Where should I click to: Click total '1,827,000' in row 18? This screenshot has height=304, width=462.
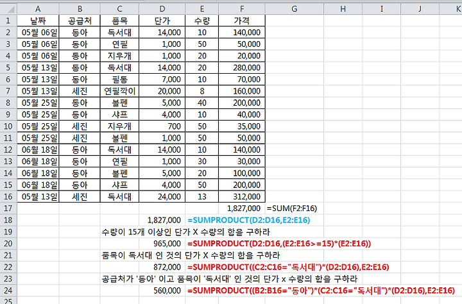coord(162,220)
